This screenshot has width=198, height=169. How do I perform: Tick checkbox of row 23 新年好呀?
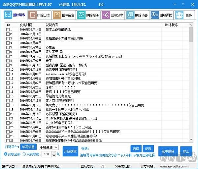click(x=8, y=127)
